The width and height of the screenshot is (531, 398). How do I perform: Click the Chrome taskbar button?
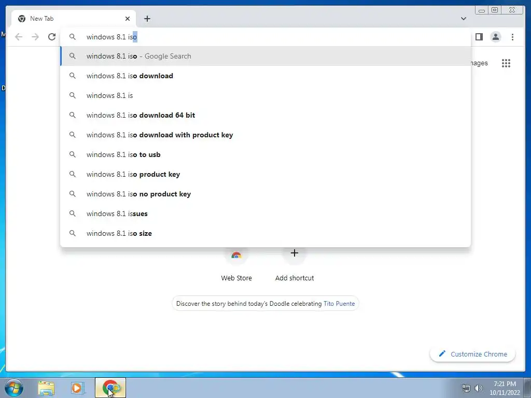click(x=110, y=388)
